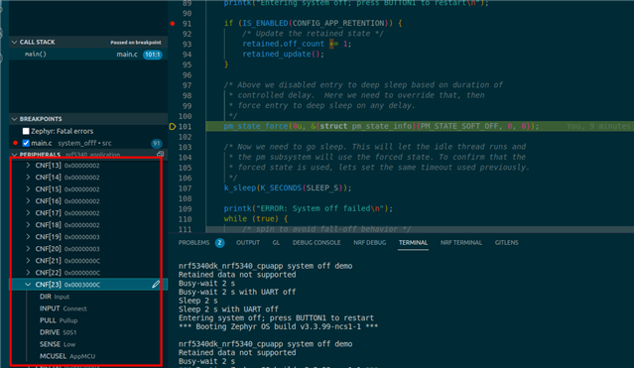Open the Problems tab
Screen dimensions: 634x368
point(194,243)
